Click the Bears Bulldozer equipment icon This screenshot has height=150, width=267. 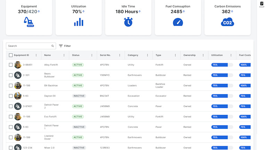click(x=18, y=75)
